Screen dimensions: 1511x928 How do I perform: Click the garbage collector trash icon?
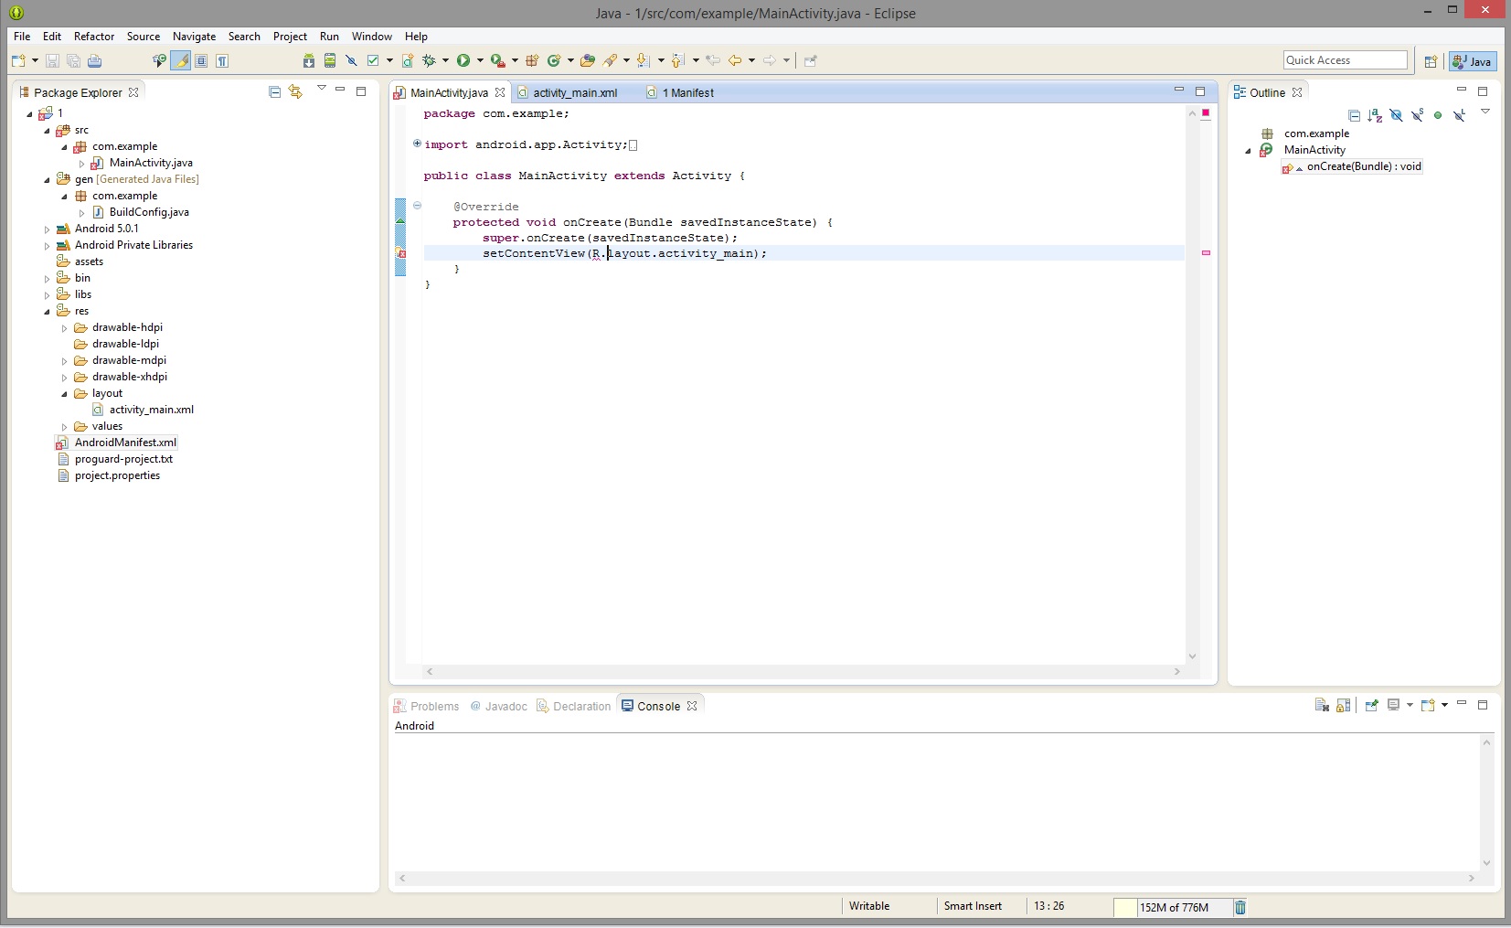pyautogui.click(x=1240, y=907)
